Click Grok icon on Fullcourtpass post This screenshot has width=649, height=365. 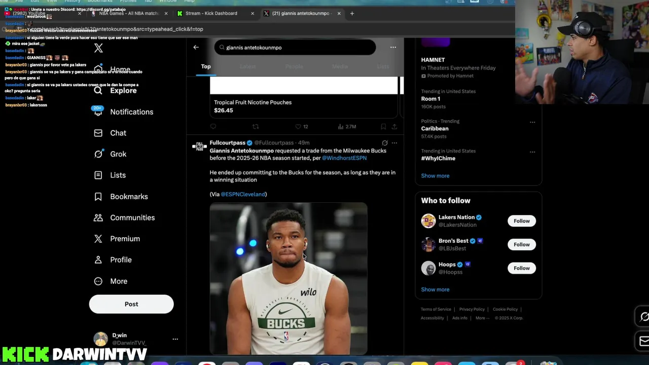[x=385, y=143]
